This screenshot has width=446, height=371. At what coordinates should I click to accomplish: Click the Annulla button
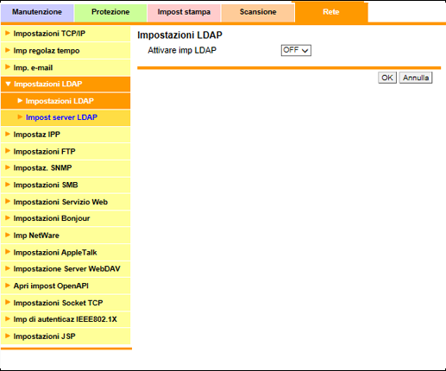click(416, 78)
